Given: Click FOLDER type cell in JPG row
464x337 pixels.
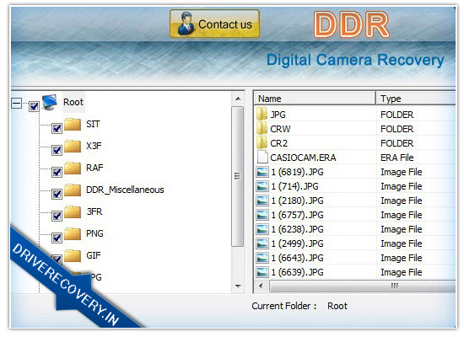Looking at the screenshot, I should pos(397,115).
